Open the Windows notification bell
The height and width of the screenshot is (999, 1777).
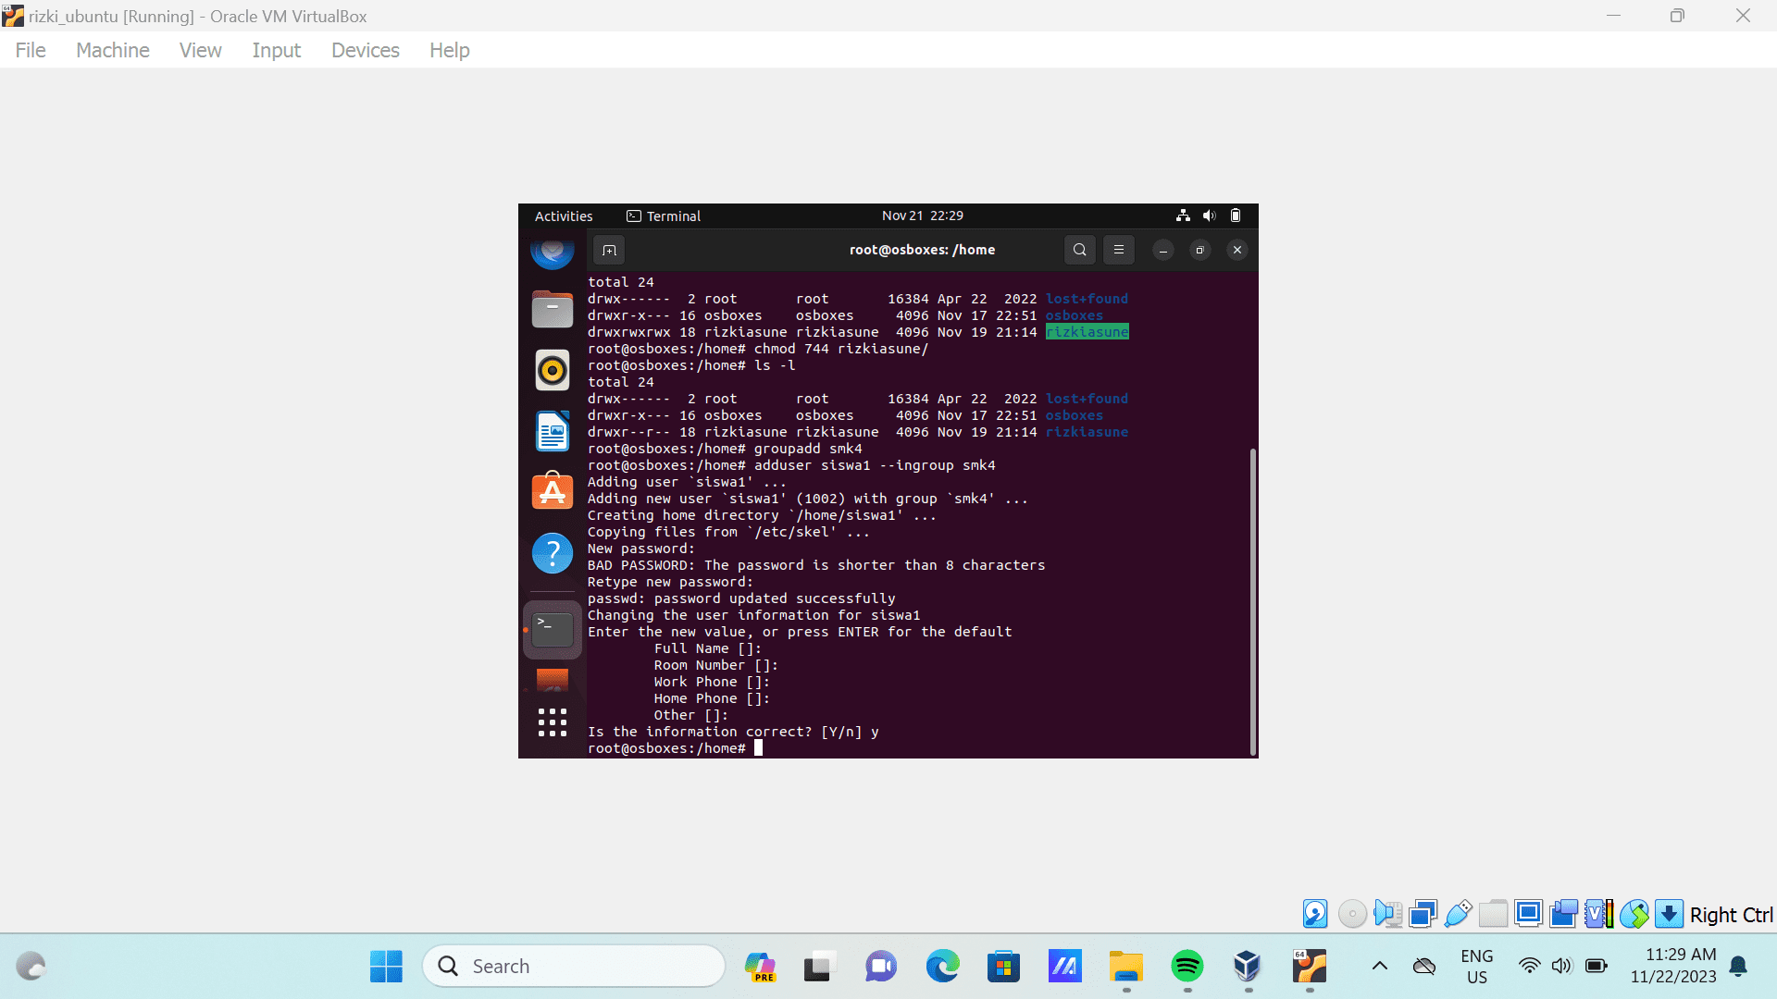[1739, 967]
